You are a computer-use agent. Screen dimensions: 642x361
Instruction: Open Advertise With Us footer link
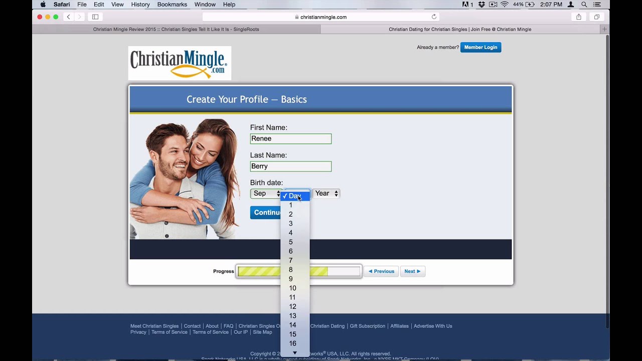click(x=433, y=326)
